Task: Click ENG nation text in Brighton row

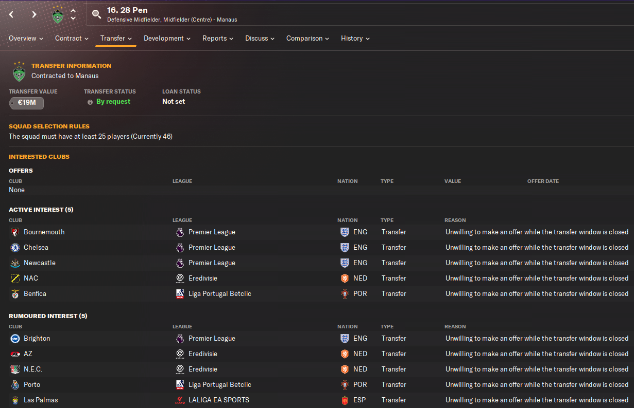Action: 361,339
